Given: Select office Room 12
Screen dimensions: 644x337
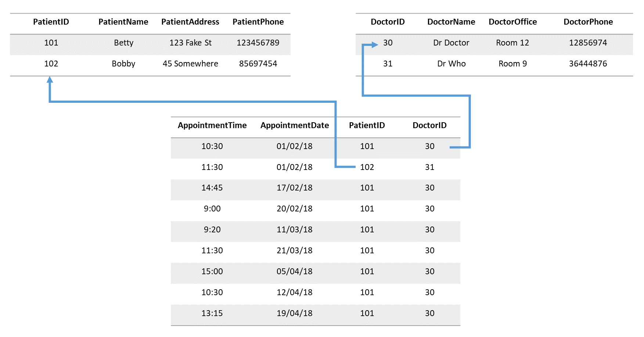Looking at the screenshot, I should pos(513,43).
